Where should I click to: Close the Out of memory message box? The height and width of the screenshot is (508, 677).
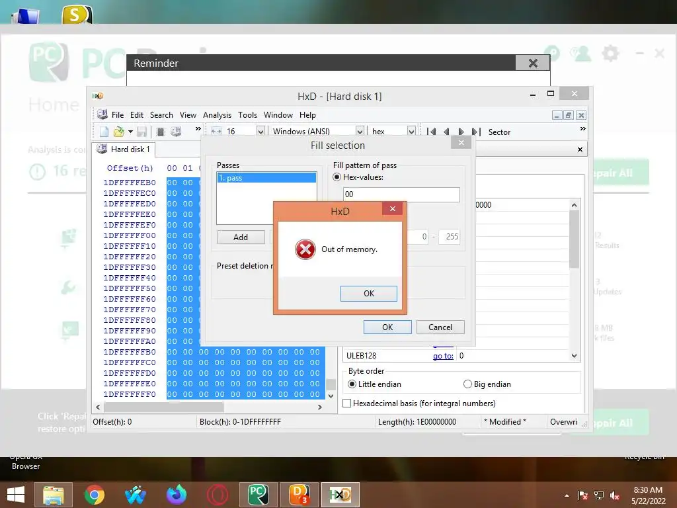pos(392,209)
